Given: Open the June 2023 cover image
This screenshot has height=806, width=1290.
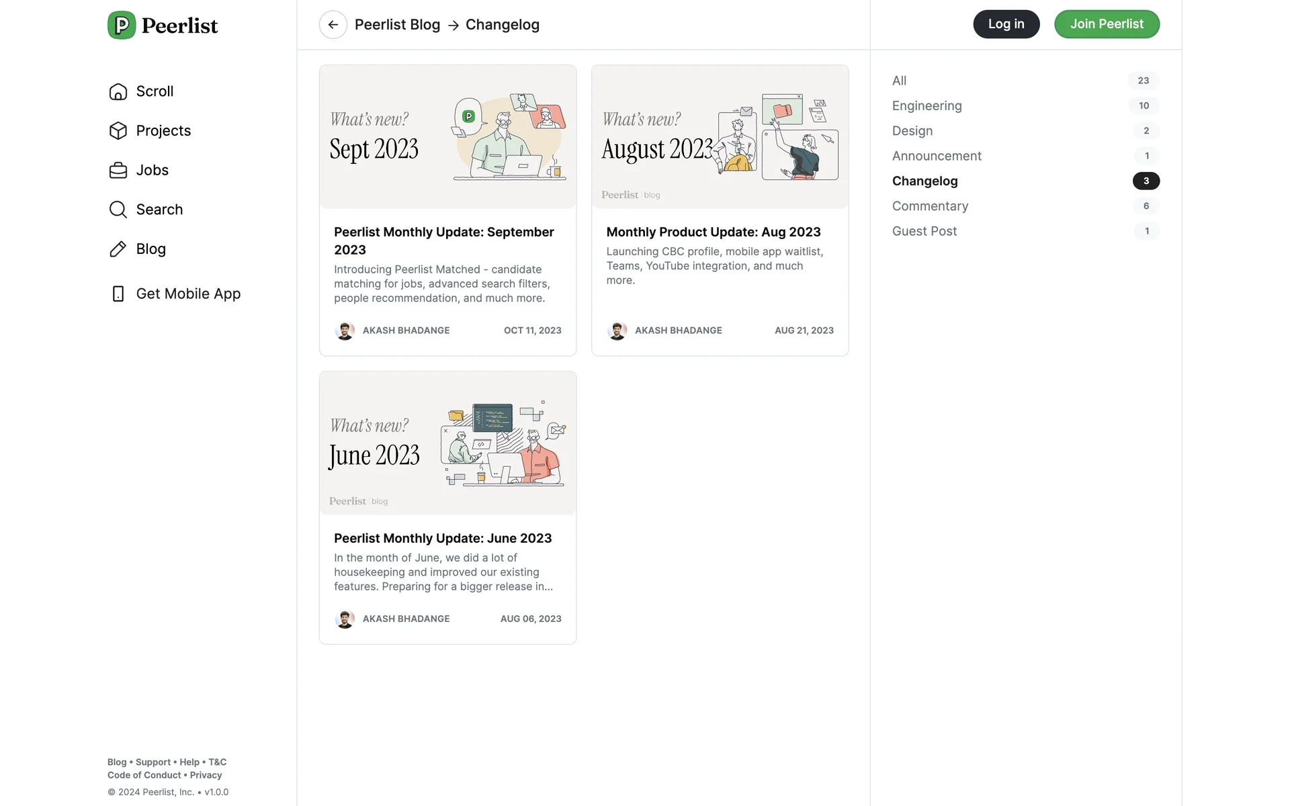Looking at the screenshot, I should pyautogui.click(x=447, y=443).
